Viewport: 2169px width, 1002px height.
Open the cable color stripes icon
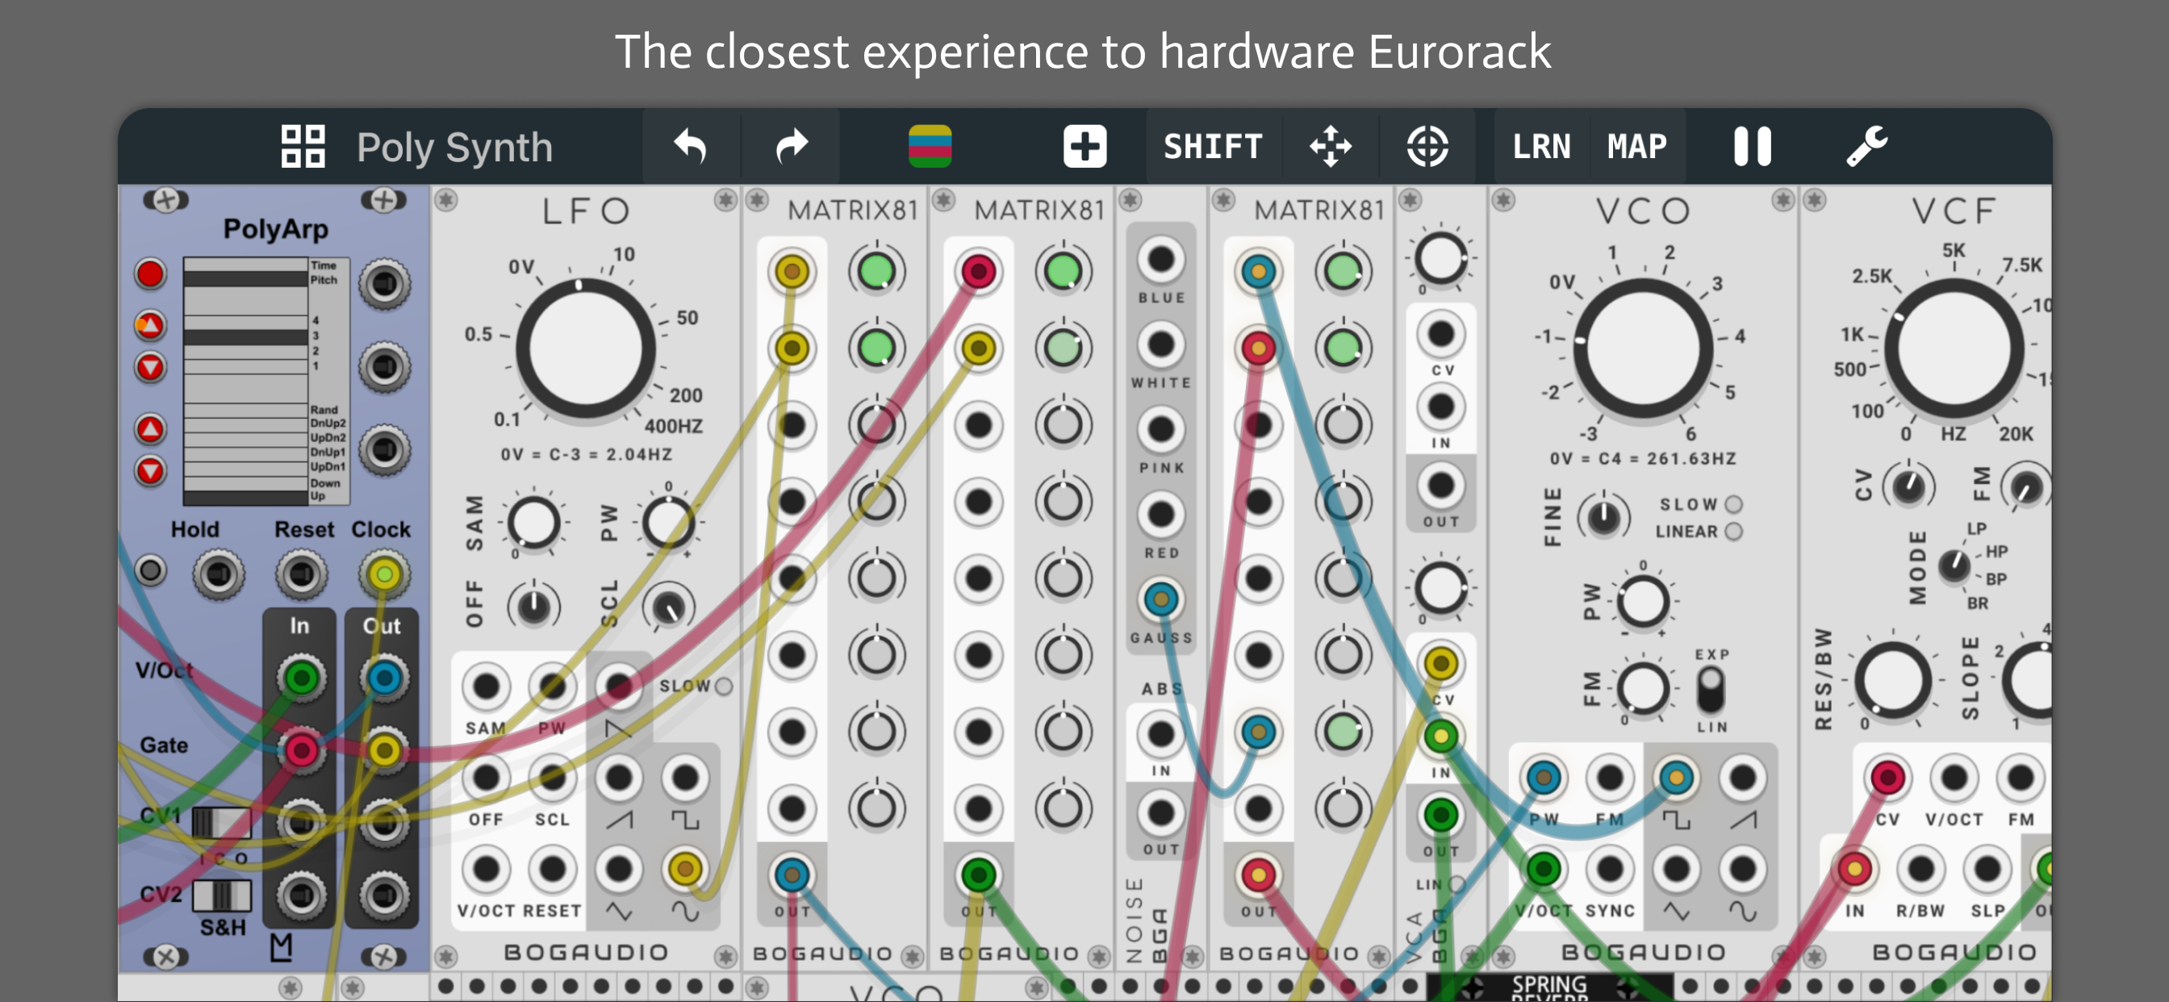tap(930, 147)
